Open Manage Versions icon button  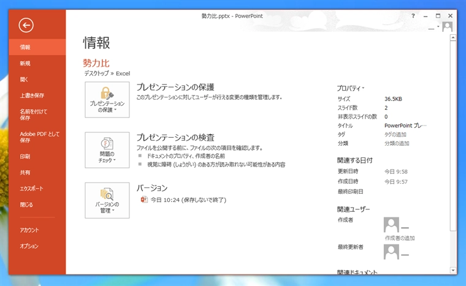pos(107,200)
